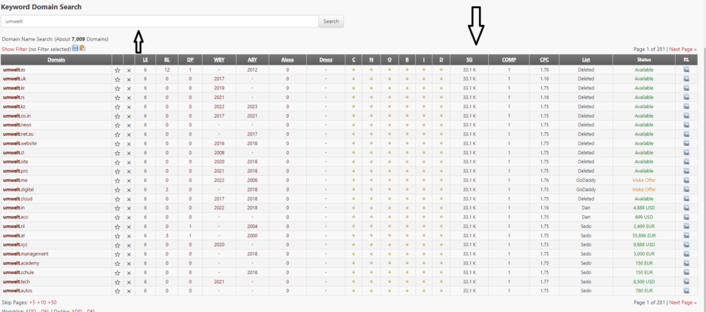The image size is (706, 312).
Task: Sort by the Alexa column header
Action: pos(288,60)
